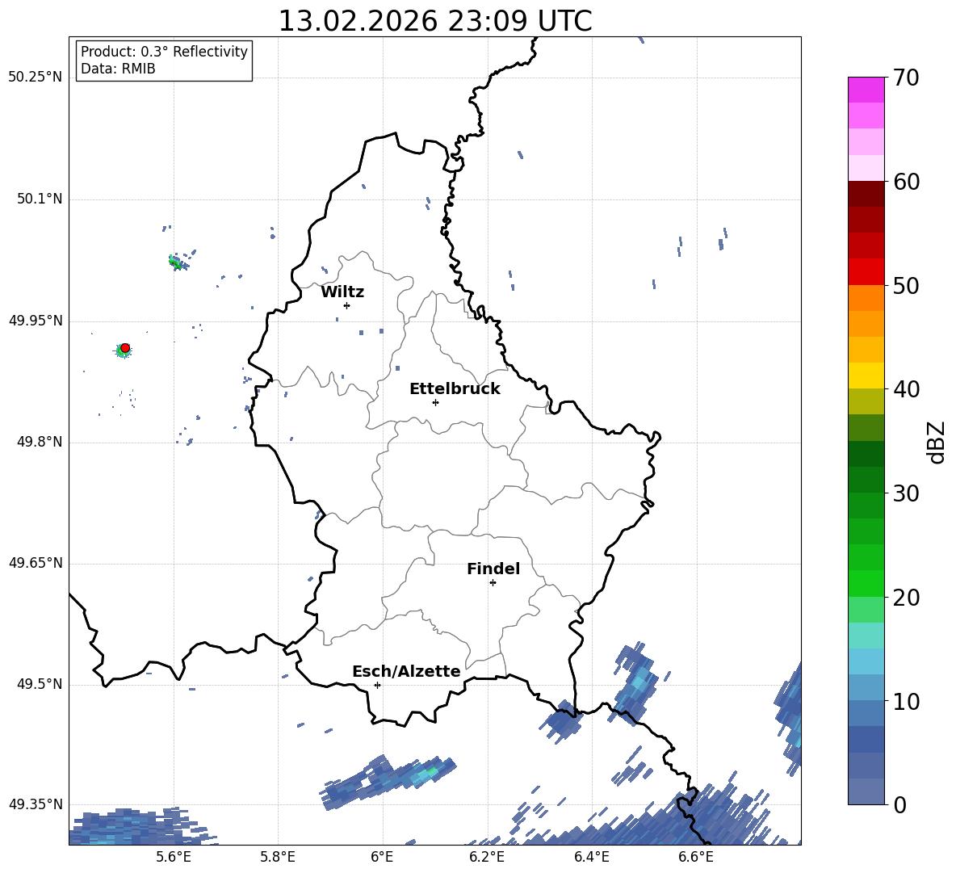The height and width of the screenshot is (873, 956).
Task: Click the colorbar tick label 20
Action: pyautogui.click(x=906, y=598)
